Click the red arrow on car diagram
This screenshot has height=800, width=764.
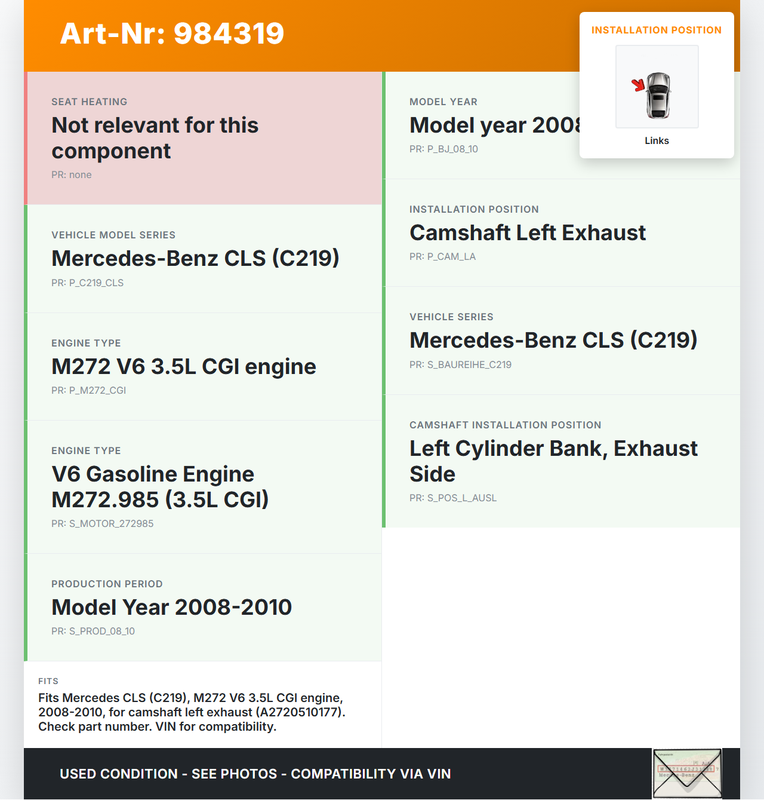639,85
